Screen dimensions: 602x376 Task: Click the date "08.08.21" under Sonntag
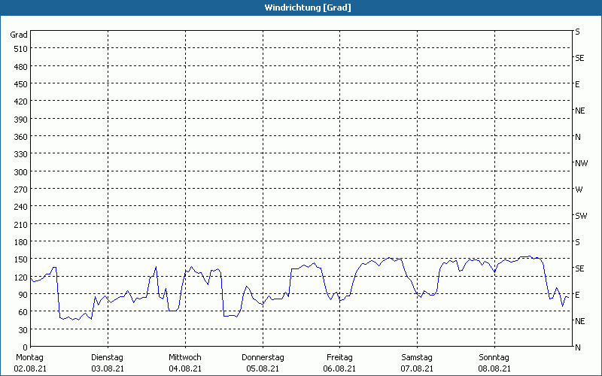(x=494, y=368)
